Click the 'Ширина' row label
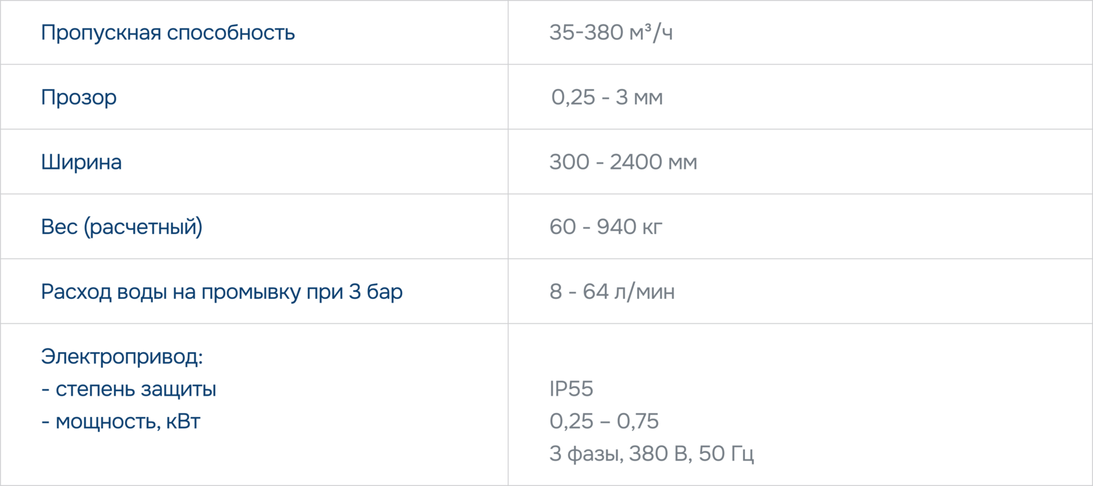Screen dimensions: 1093x486 (81, 162)
